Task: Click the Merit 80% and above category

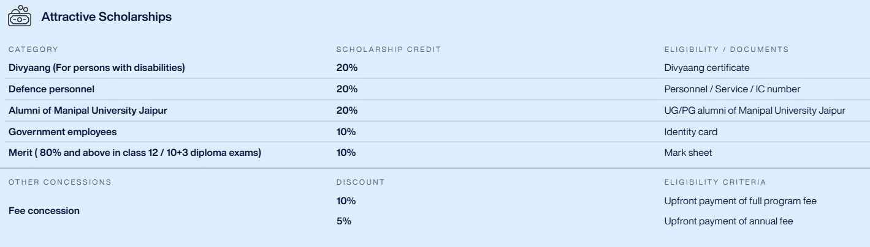Action: [x=135, y=153]
